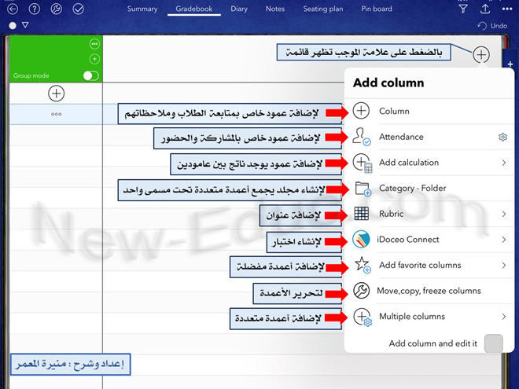Screen dimensions: 519x389
Task: Click the iDoceo Connect logo icon
Action: 361,239
